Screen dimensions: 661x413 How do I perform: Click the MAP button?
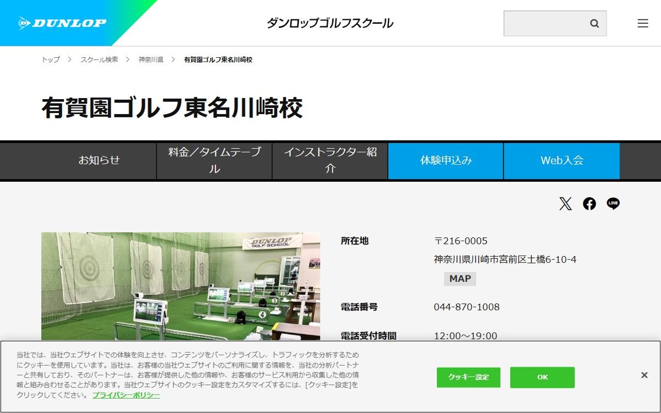pyautogui.click(x=460, y=279)
